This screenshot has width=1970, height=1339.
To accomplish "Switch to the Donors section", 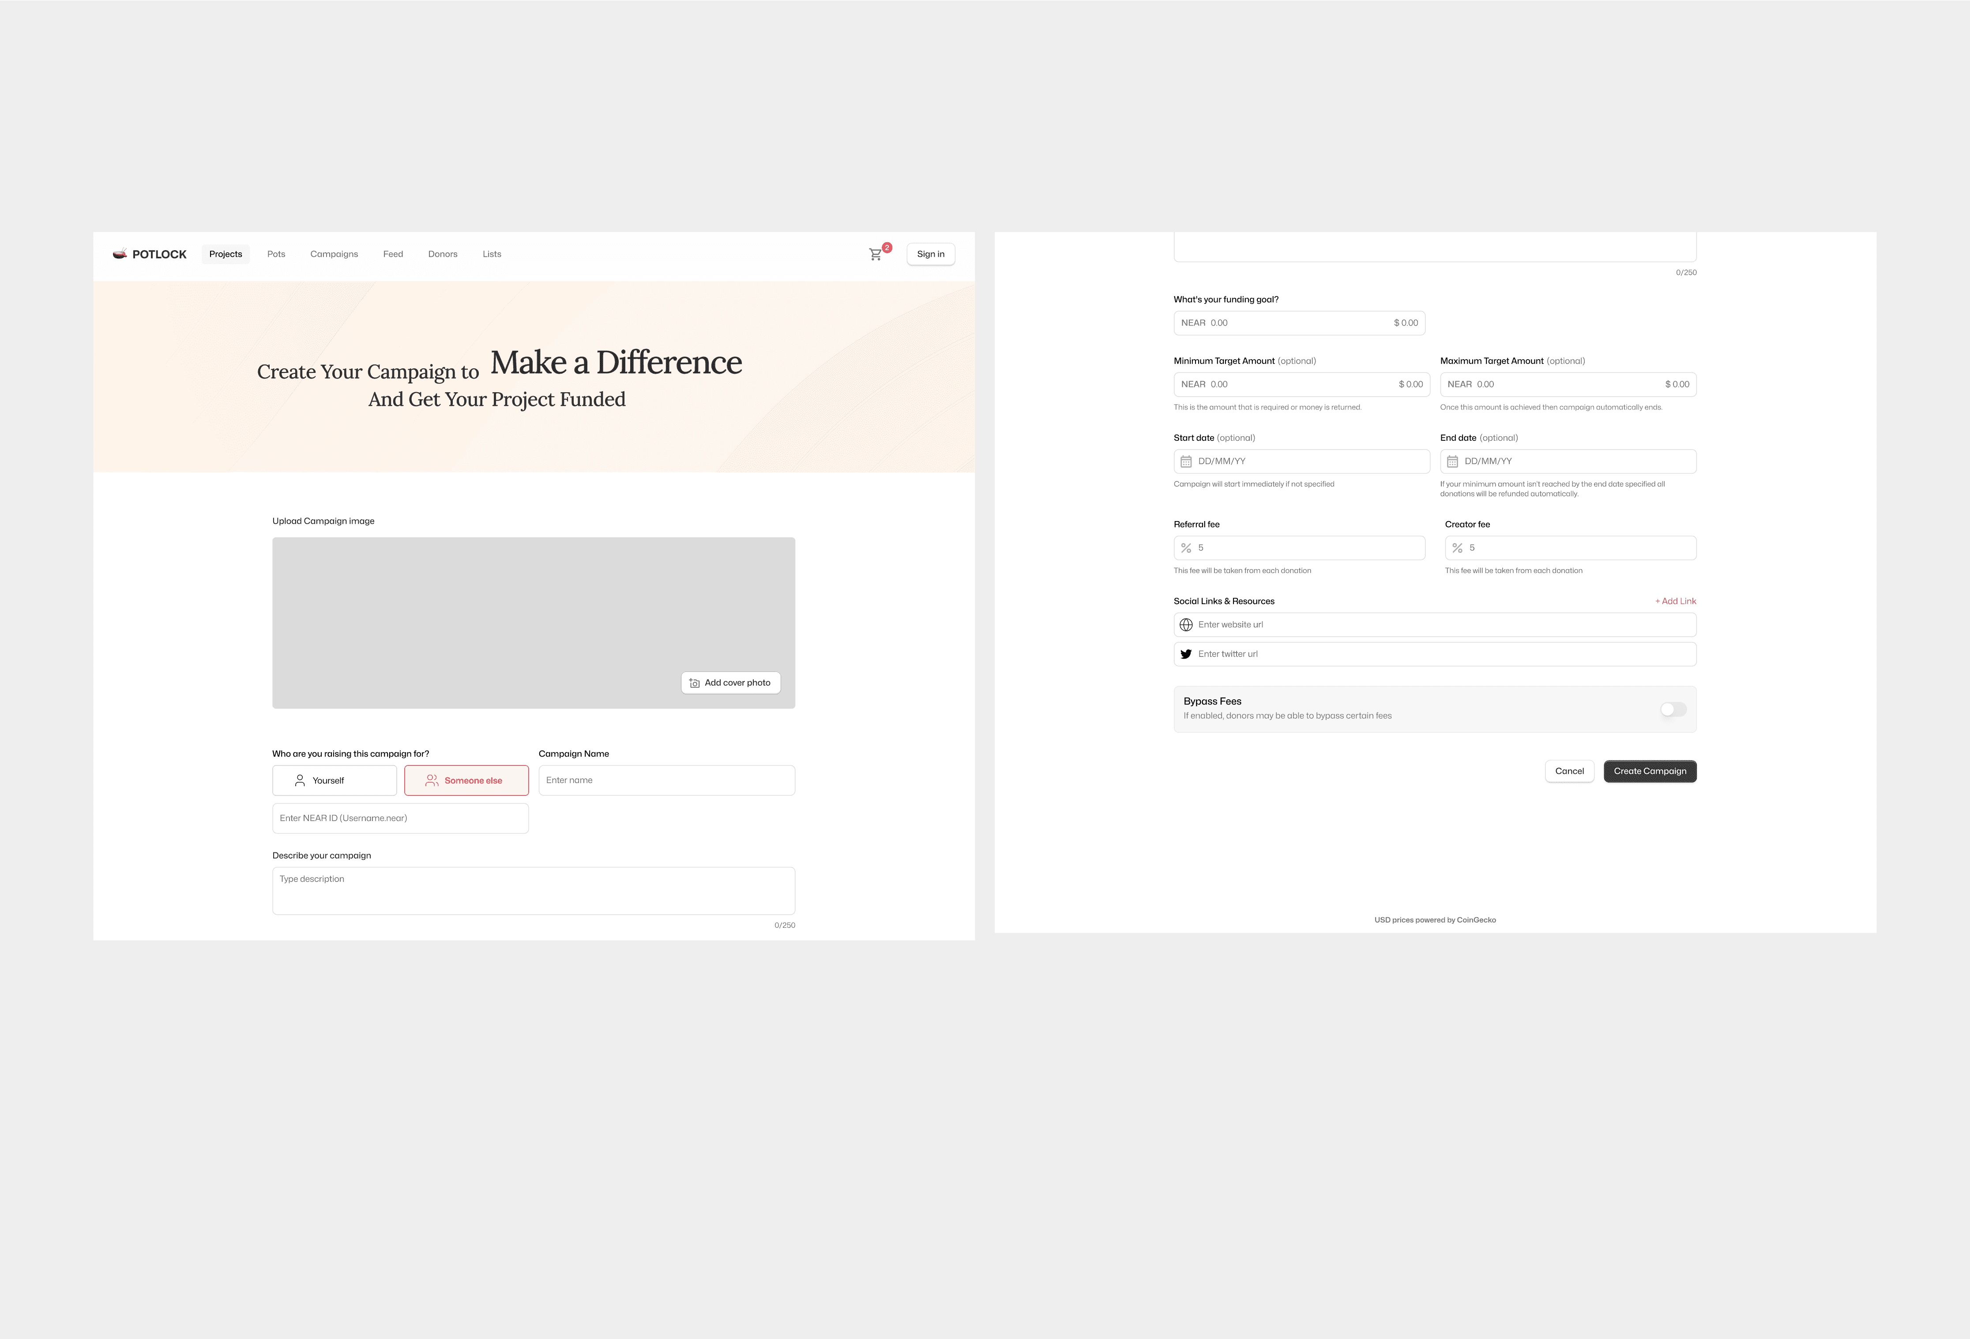I will 443,253.
